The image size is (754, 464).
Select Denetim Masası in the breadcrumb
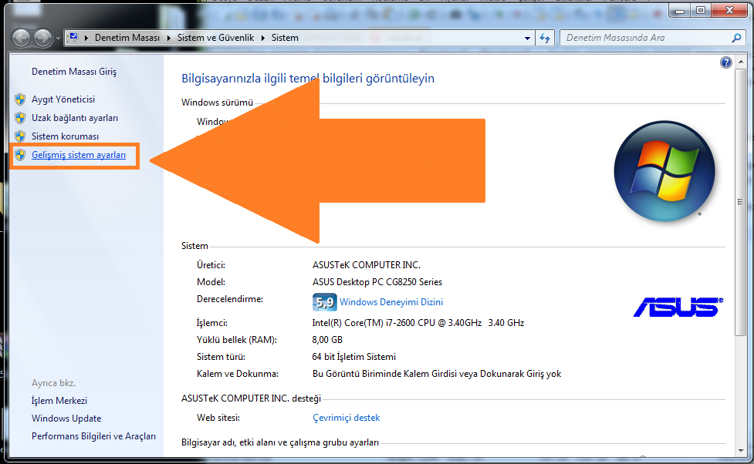pyautogui.click(x=127, y=38)
